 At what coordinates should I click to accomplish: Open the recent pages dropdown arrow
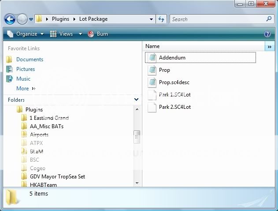[x=31, y=19]
